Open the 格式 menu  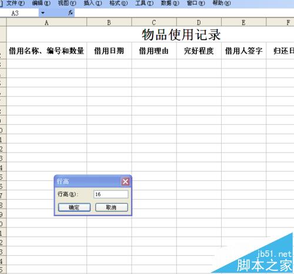tap(118, 3)
